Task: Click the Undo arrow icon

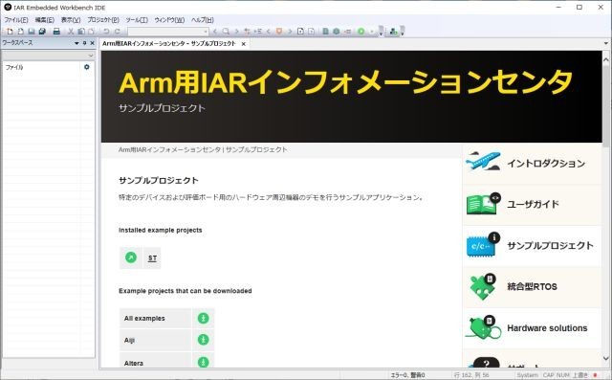Action: (x=106, y=32)
